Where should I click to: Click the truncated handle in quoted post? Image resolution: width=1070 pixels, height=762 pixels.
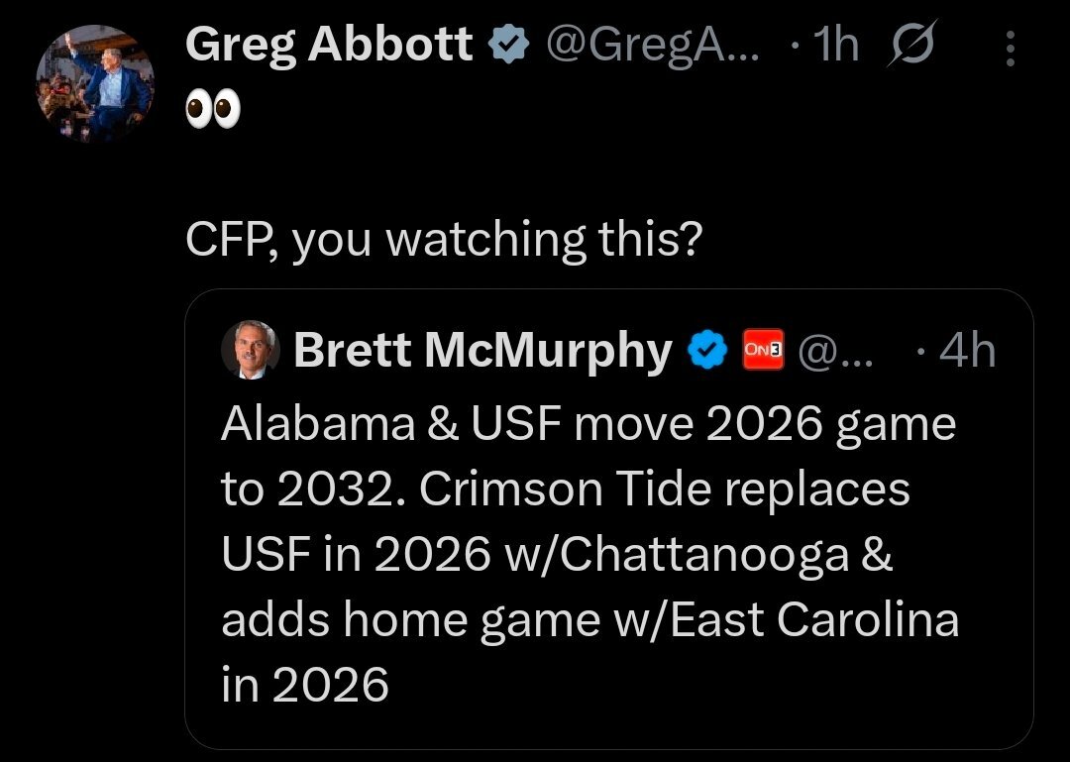[x=835, y=352]
